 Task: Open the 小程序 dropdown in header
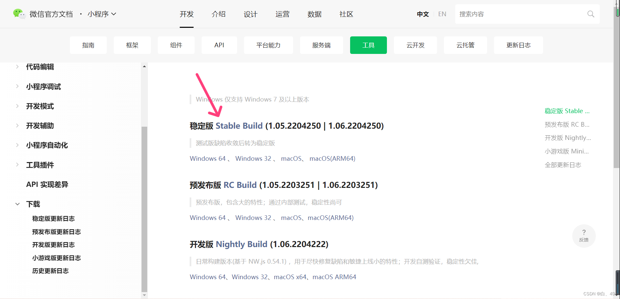pos(102,14)
